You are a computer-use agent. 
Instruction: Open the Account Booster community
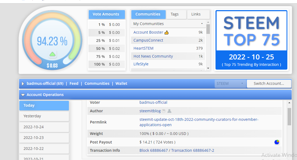click(148, 32)
